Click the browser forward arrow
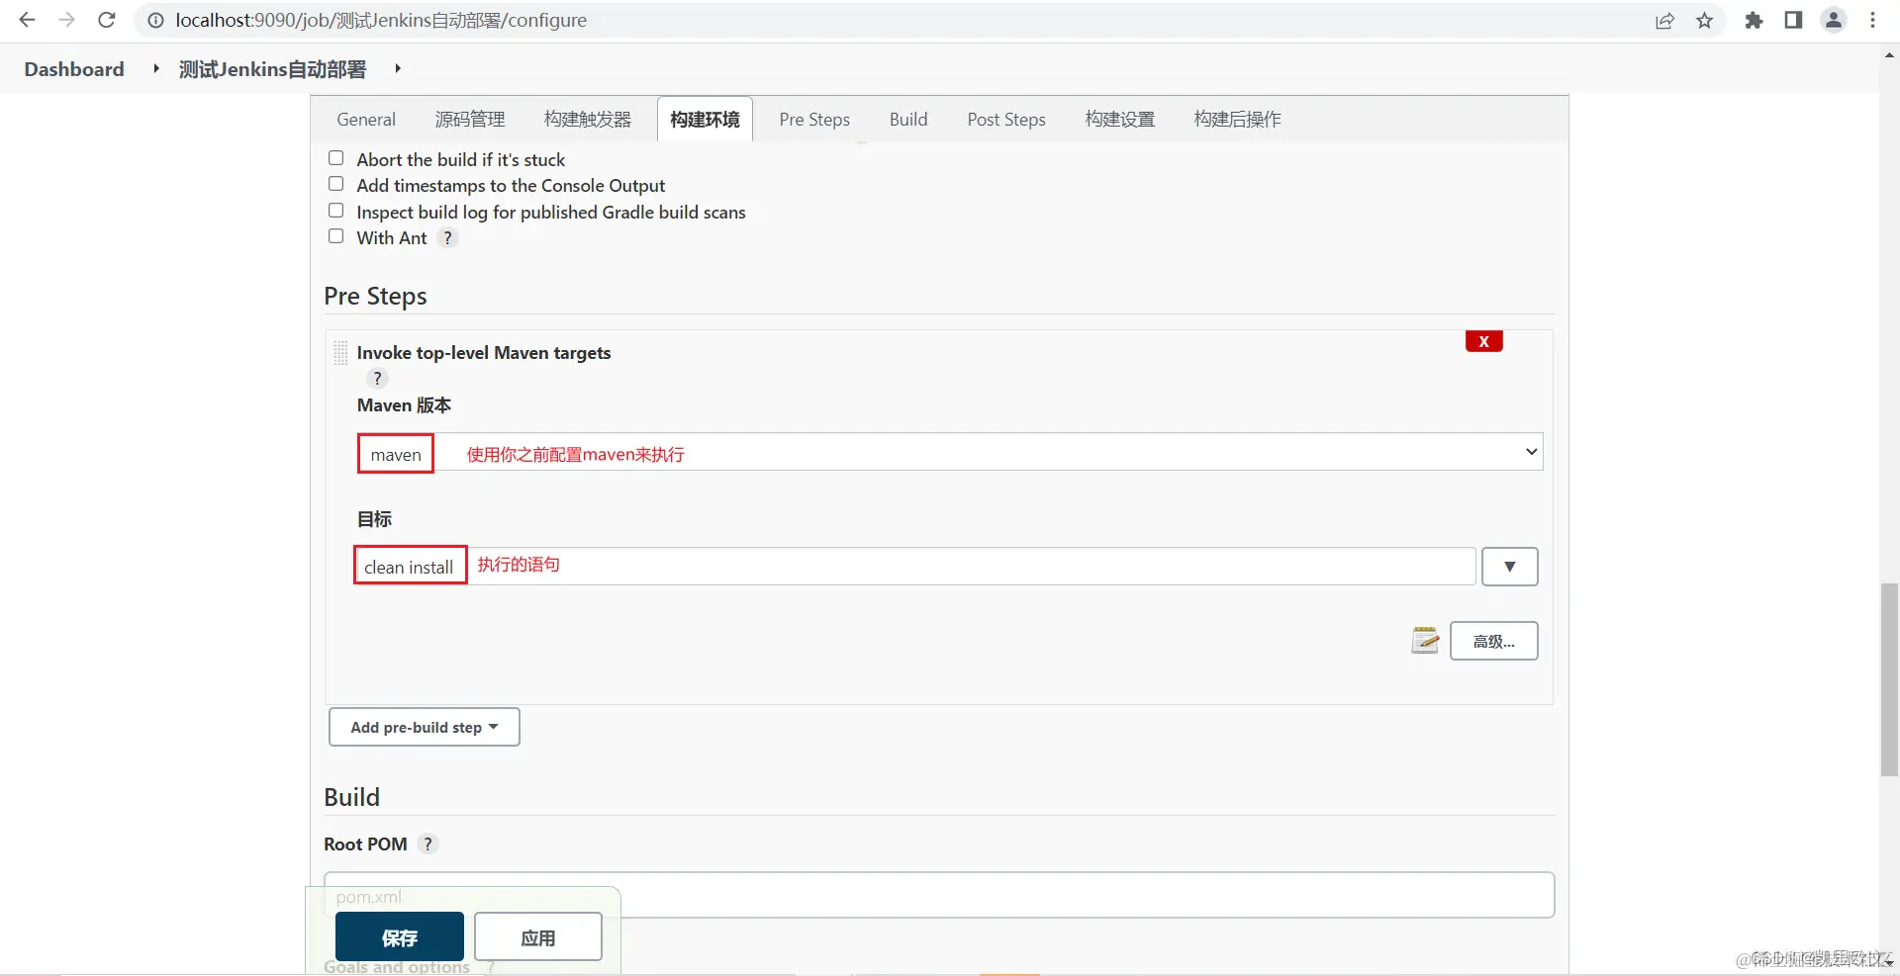The width and height of the screenshot is (1900, 976). pos(66,20)
